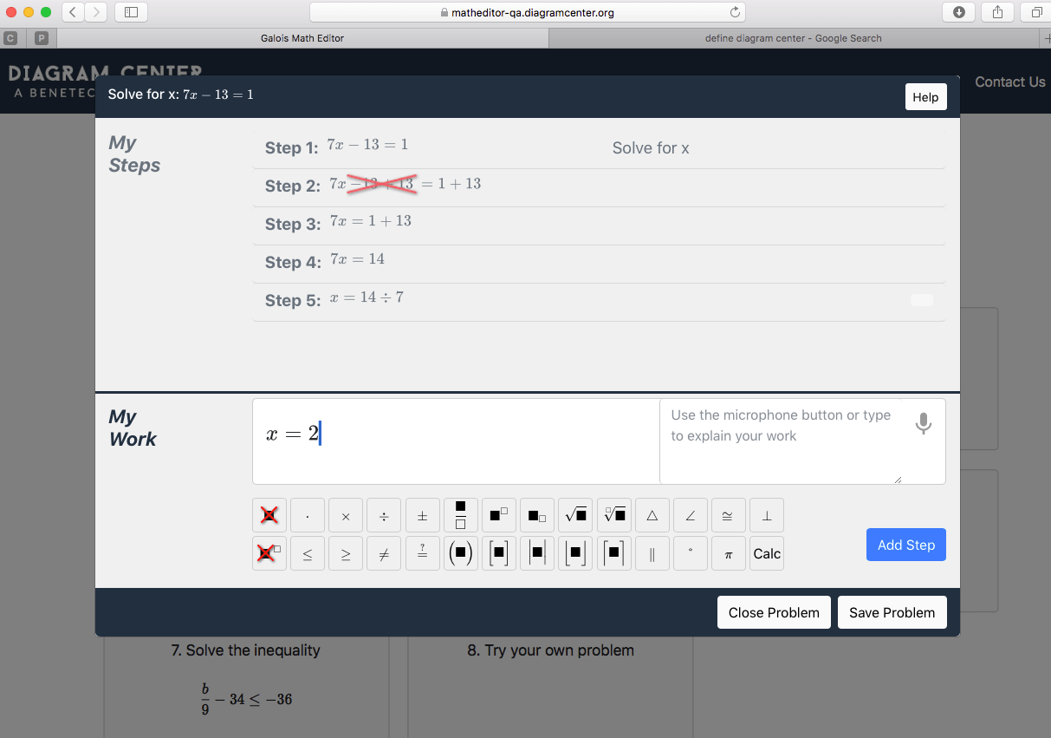The image size is (1051, 738).
Task: Toggle the microphone for voice input
Action: click(x=923, y=423)
